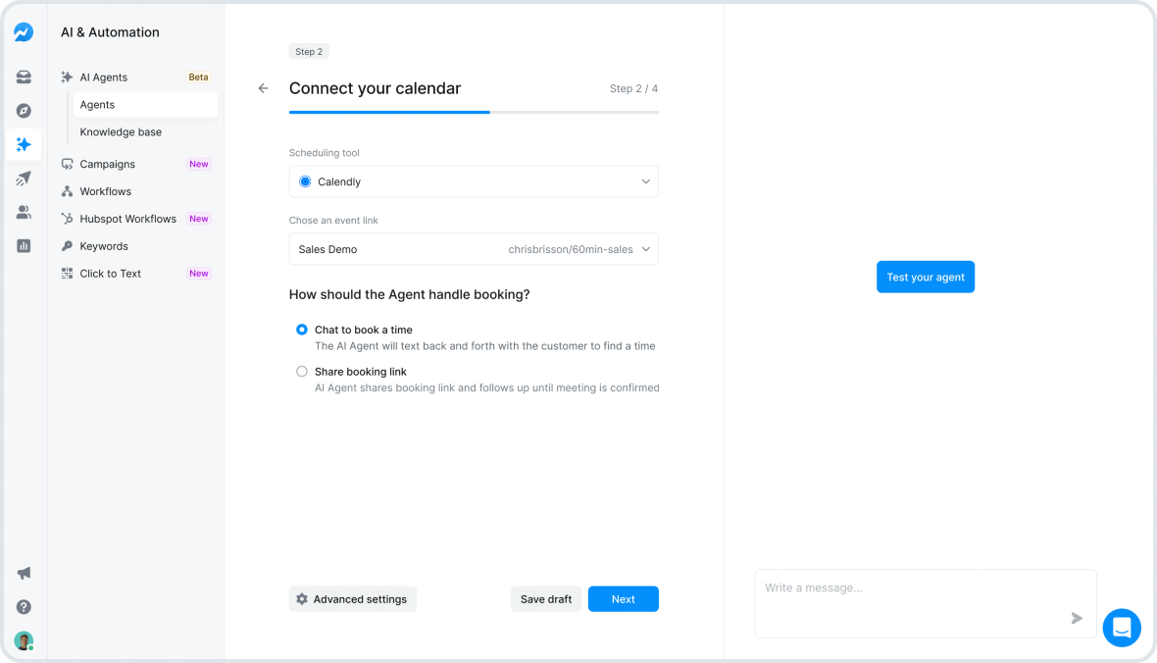Image resolution: width=1157 pixels, height=663 pixels.
Task: Click the "chrisbrisson/60min-sales" link text
Action: click(x=571, y=249)
